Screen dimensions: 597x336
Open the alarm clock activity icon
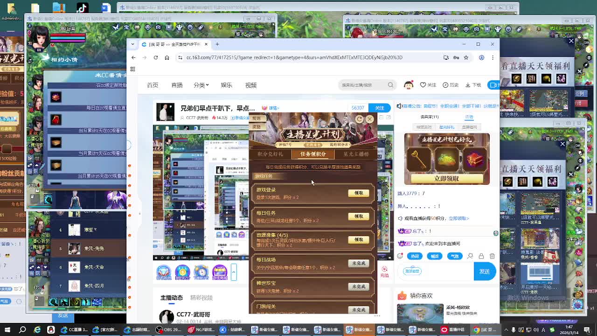click(x=201, y=272)
